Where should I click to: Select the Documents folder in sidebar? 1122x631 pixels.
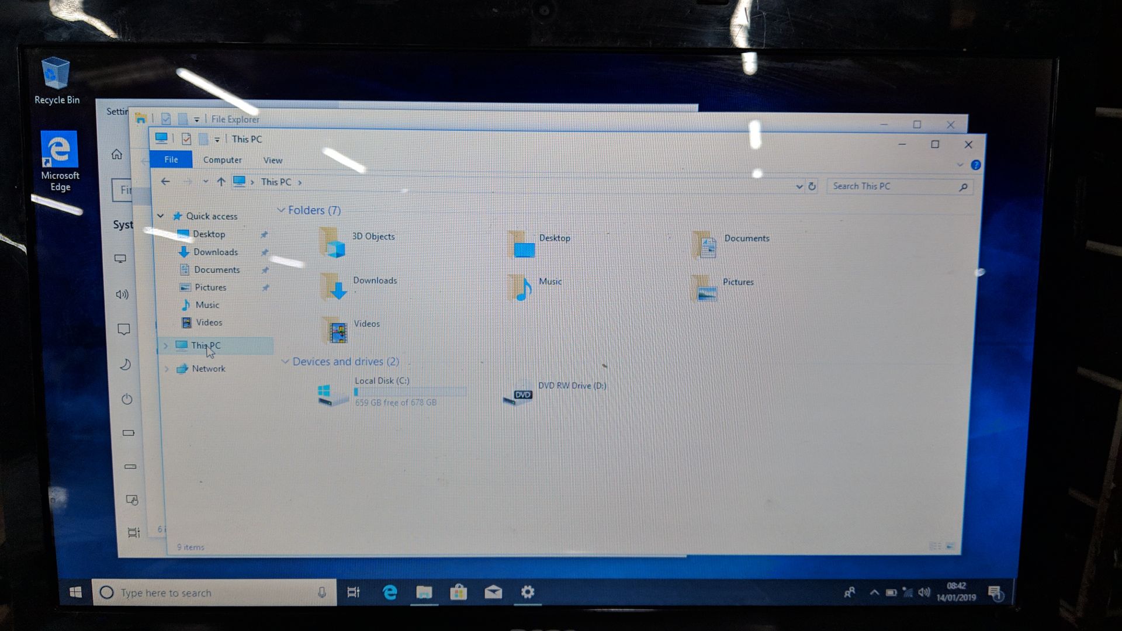click(216, 269)
